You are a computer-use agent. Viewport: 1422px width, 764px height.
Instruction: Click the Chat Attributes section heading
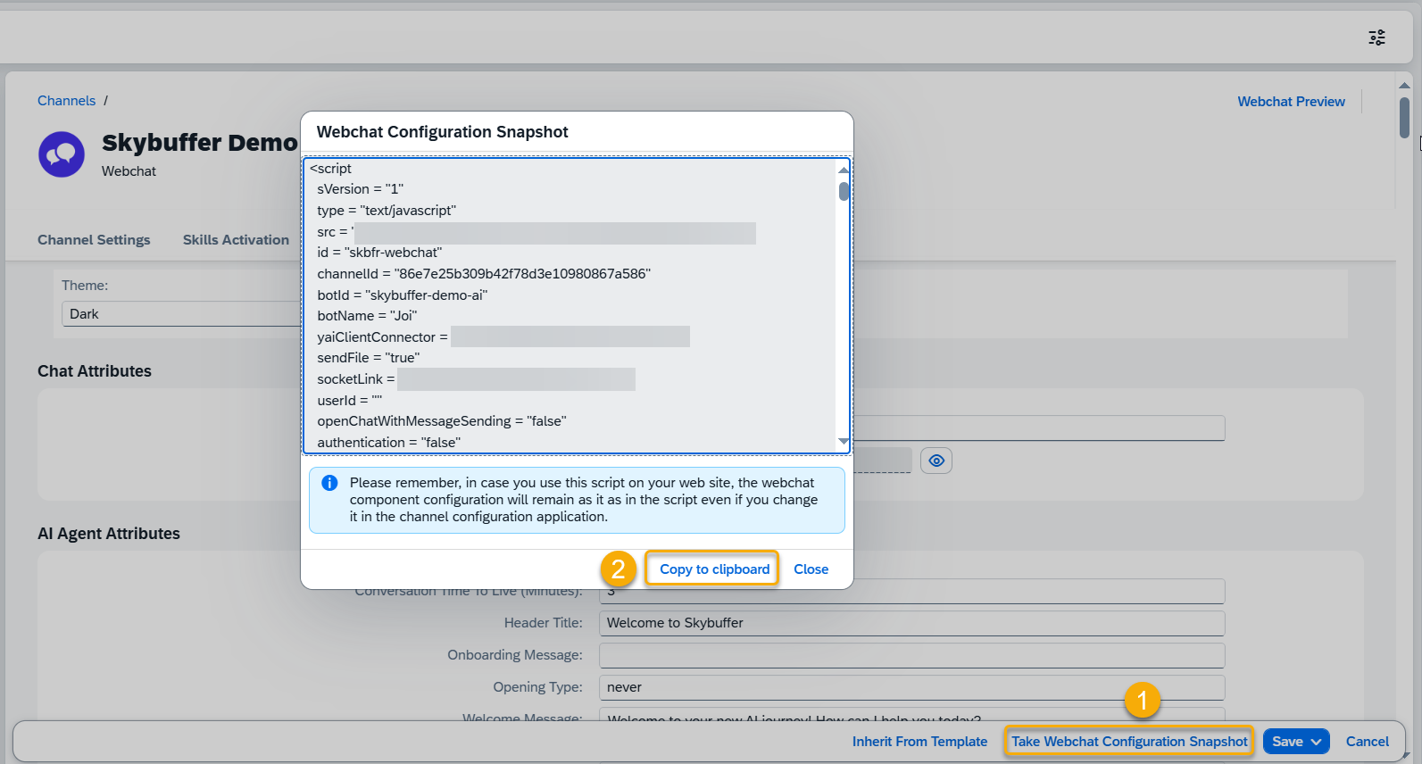click(95, 371)
